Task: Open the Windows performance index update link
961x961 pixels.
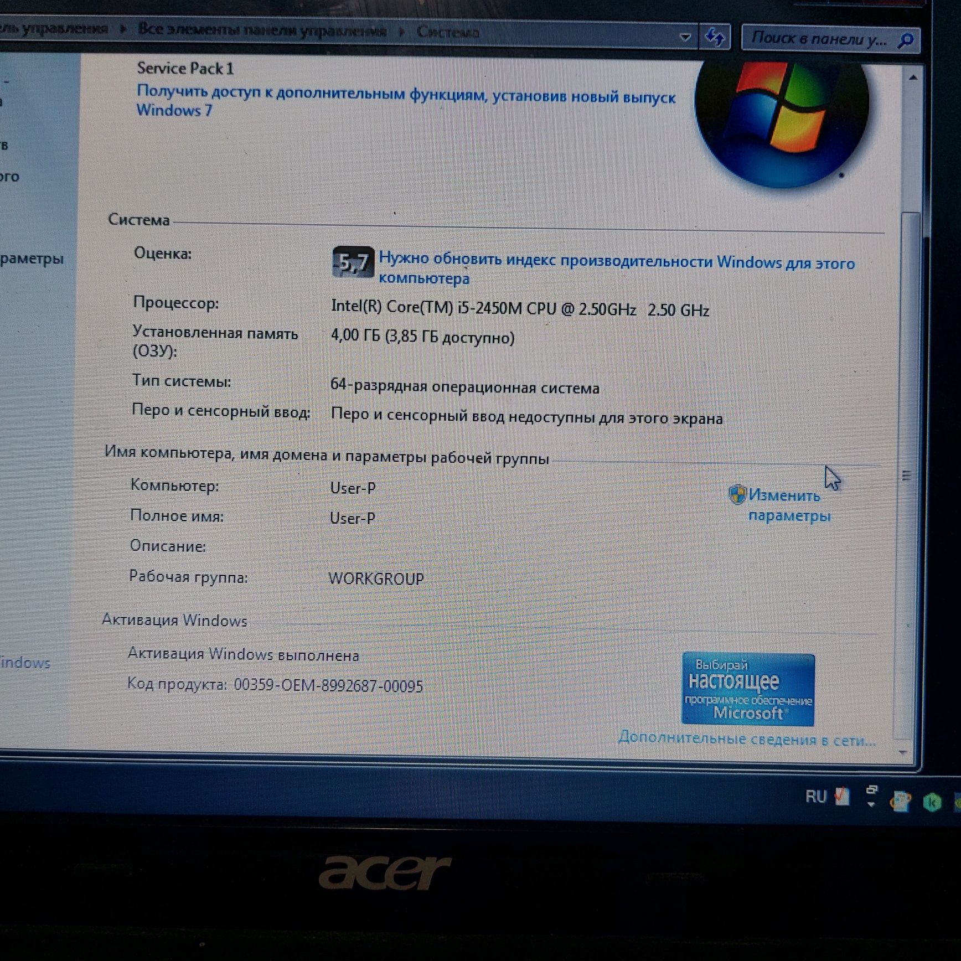Action: coord(617,268)
